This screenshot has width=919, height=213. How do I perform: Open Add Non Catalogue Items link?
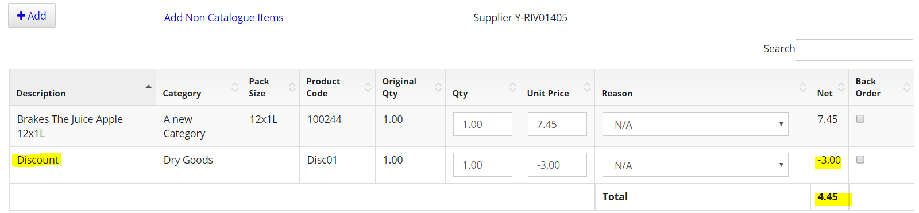pyautogui.click(x=223, y=17)
